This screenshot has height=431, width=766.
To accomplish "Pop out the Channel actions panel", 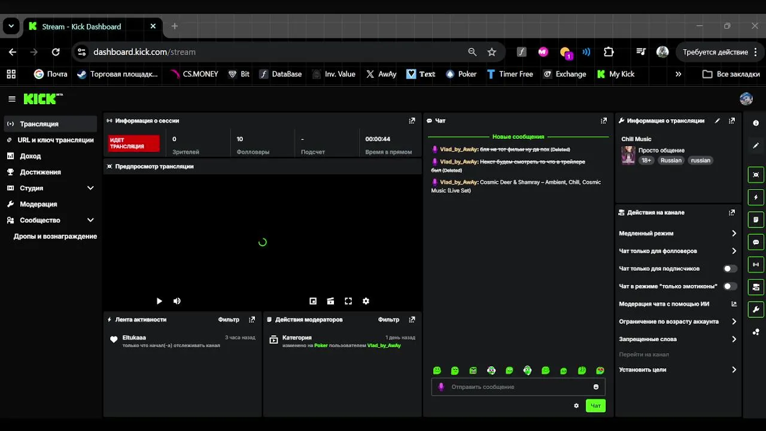I will [x=731, y=213].
